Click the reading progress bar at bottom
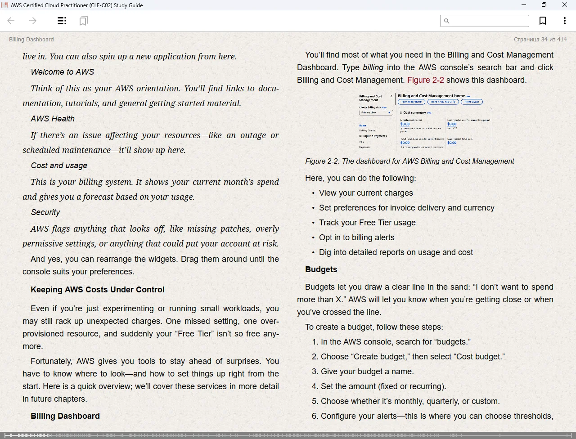This screenshot has width=576, height=439. 288,435
